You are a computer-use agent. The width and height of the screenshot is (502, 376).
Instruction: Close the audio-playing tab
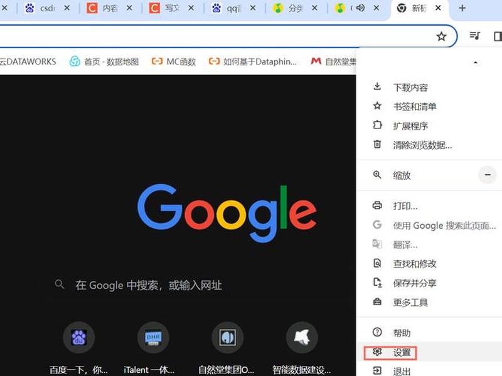coord(376,8)
